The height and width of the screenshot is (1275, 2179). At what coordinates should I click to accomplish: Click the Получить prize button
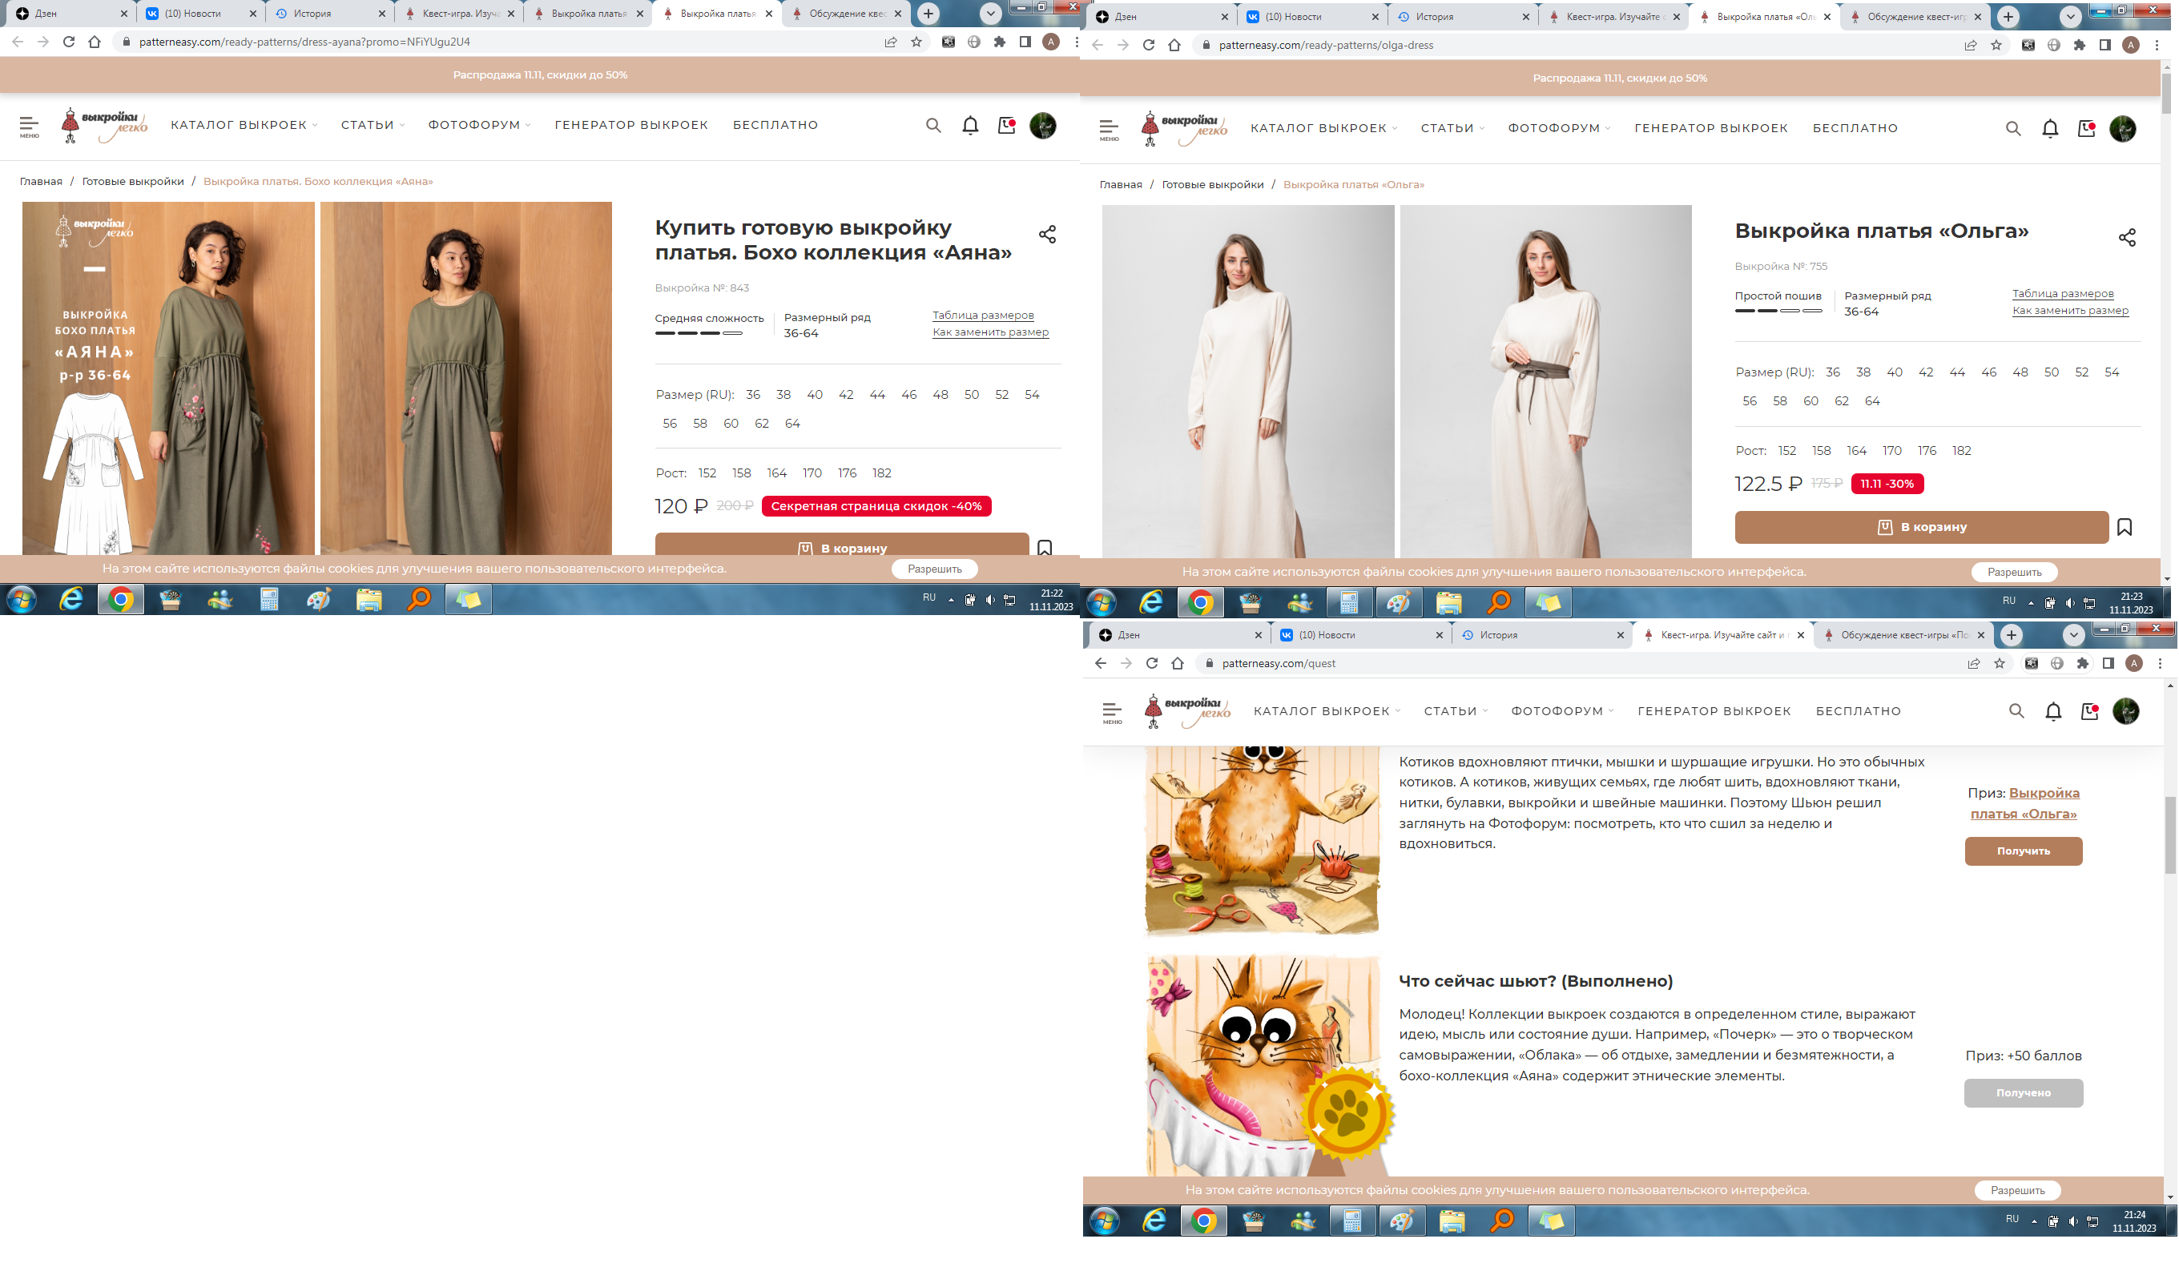pos(2023,851)
